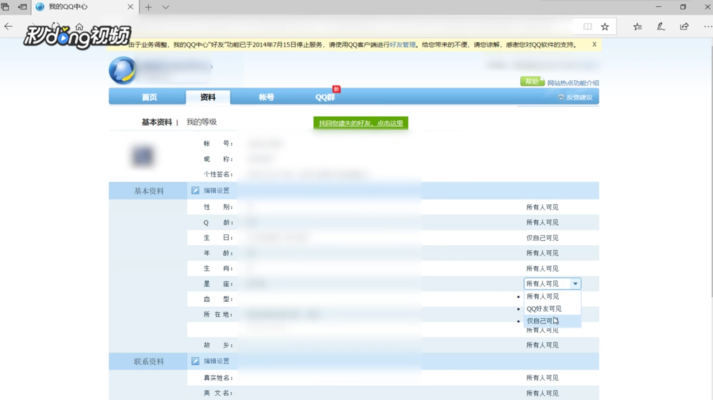
Task: Open 真实姓名 visibility setting
Action: [x=542, y=378]
